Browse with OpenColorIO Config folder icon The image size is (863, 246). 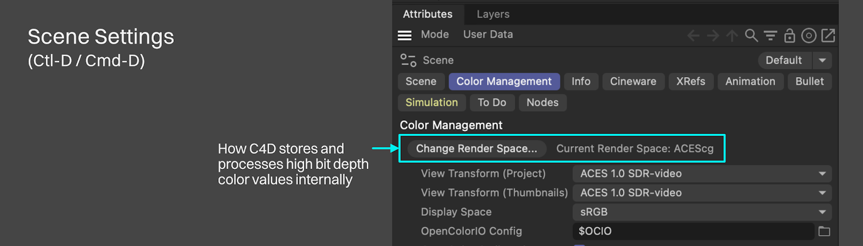(824, 231)
